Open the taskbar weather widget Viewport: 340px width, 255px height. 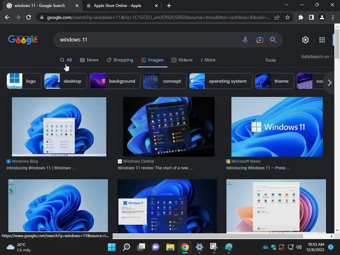pos(19,247)
